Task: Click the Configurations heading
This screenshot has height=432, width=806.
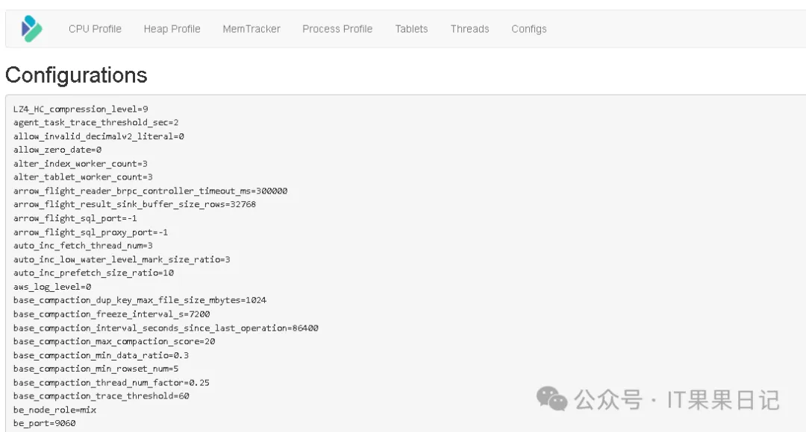Action: [76, 75]
